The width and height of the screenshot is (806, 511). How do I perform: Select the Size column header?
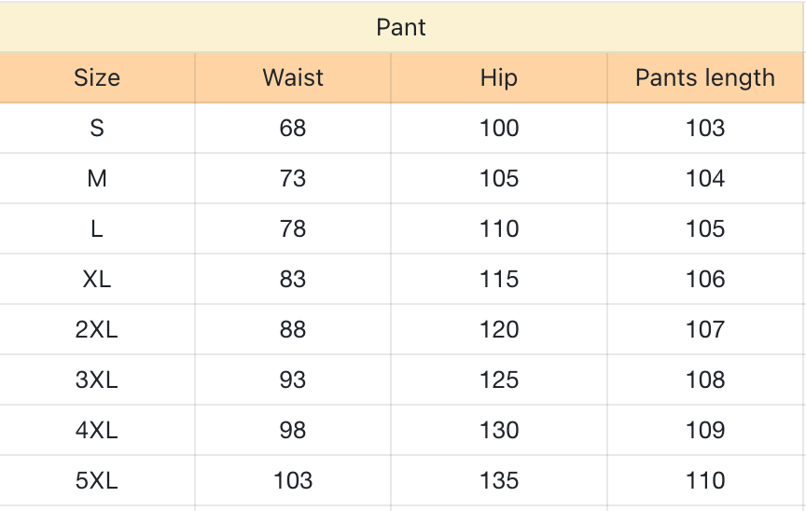(97, 78)
